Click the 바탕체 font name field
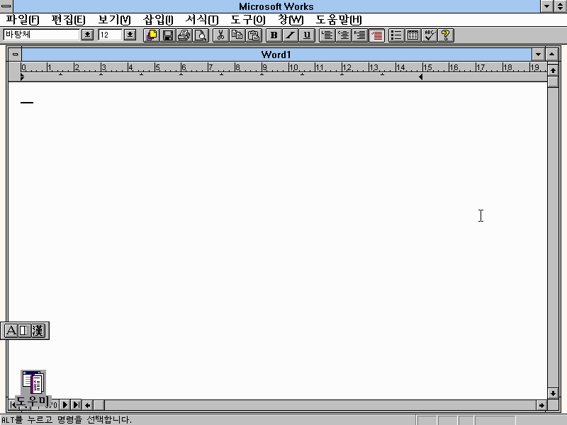 41,35
